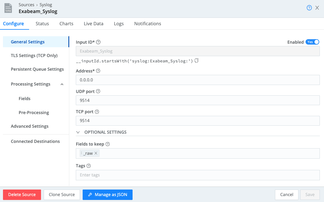Click the help icon in the header
324x202 pixels.
click(309, 8)
